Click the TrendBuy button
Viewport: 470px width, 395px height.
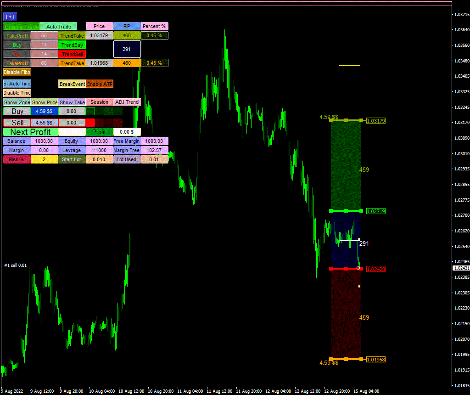click(x=72, y=45)
